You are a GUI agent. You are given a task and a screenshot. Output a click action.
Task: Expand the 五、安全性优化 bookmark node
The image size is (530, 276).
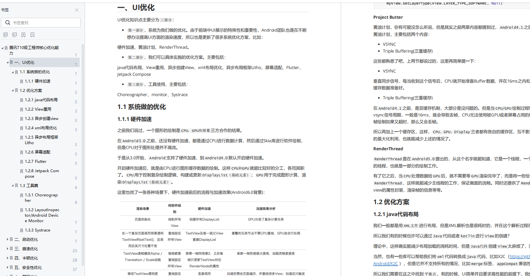point(7,268)
